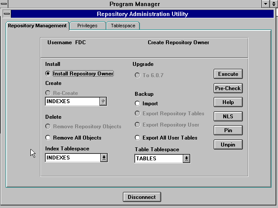278x208 pixels.
Task: Select Install Repository Owner radio button
Action: pos(48,74)
